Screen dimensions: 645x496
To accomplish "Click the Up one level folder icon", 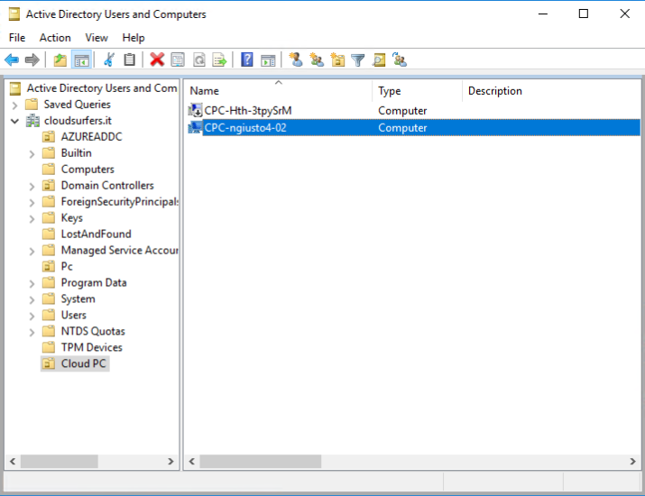I will pos(60,60).
